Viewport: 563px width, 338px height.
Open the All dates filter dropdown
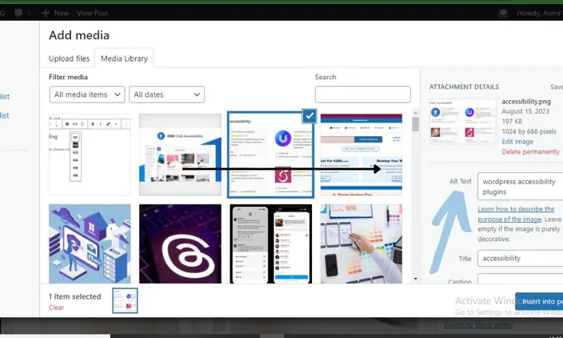click(166, 95)
